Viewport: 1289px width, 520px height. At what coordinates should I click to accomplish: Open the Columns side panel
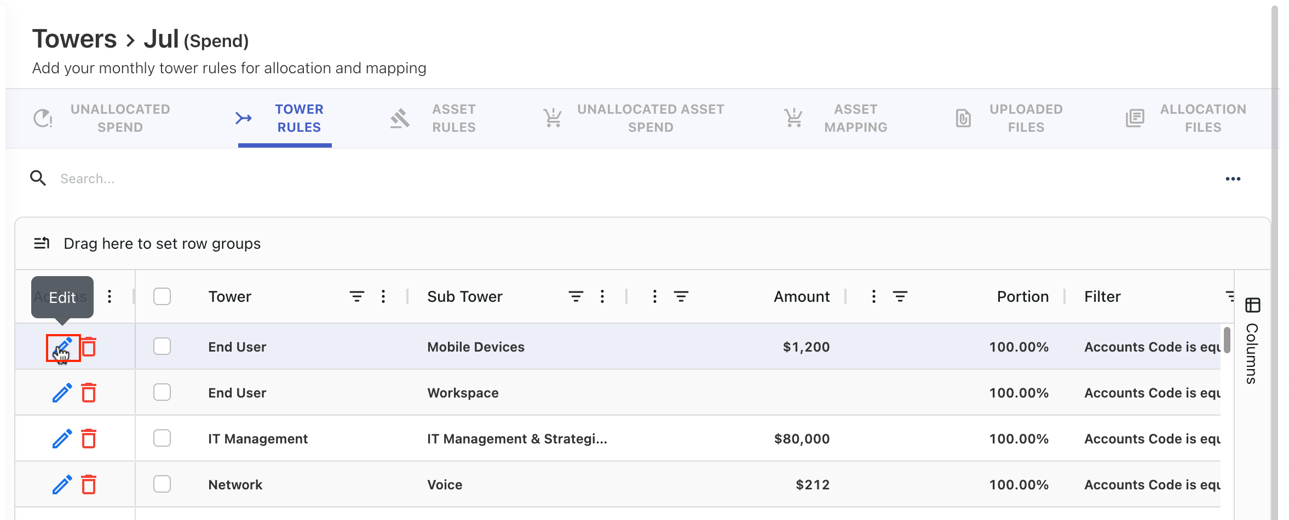click(1252, 341)
